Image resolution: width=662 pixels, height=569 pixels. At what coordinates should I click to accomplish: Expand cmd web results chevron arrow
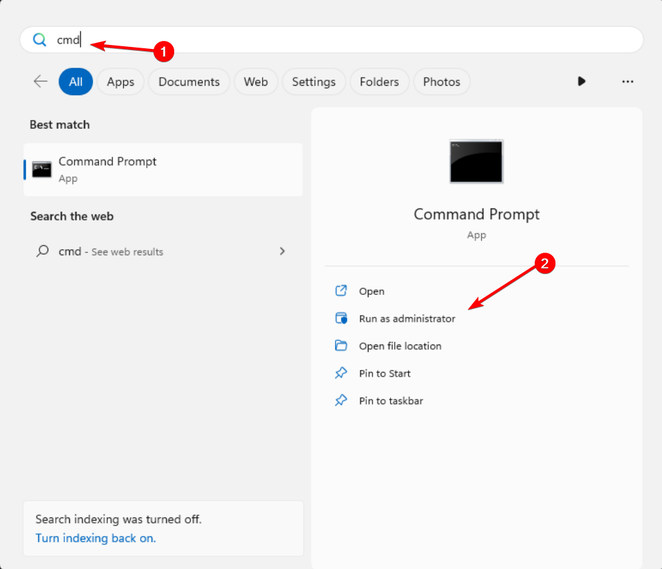click(x=282, y=251)
